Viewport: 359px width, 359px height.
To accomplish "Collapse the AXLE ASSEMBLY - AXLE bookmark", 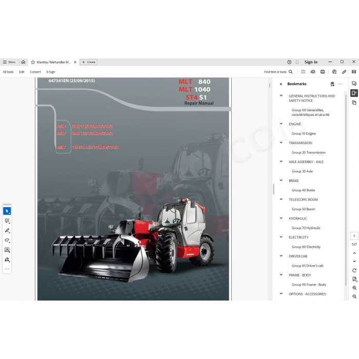I will point(282,162).
